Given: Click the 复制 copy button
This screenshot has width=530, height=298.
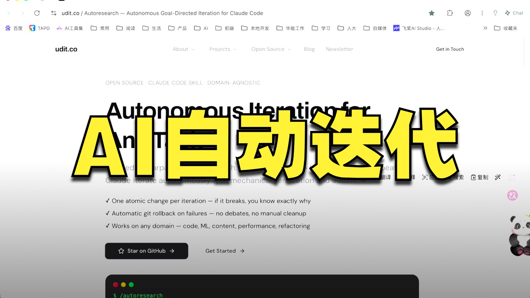Looking at the screenshot, I should pos(479,177).
